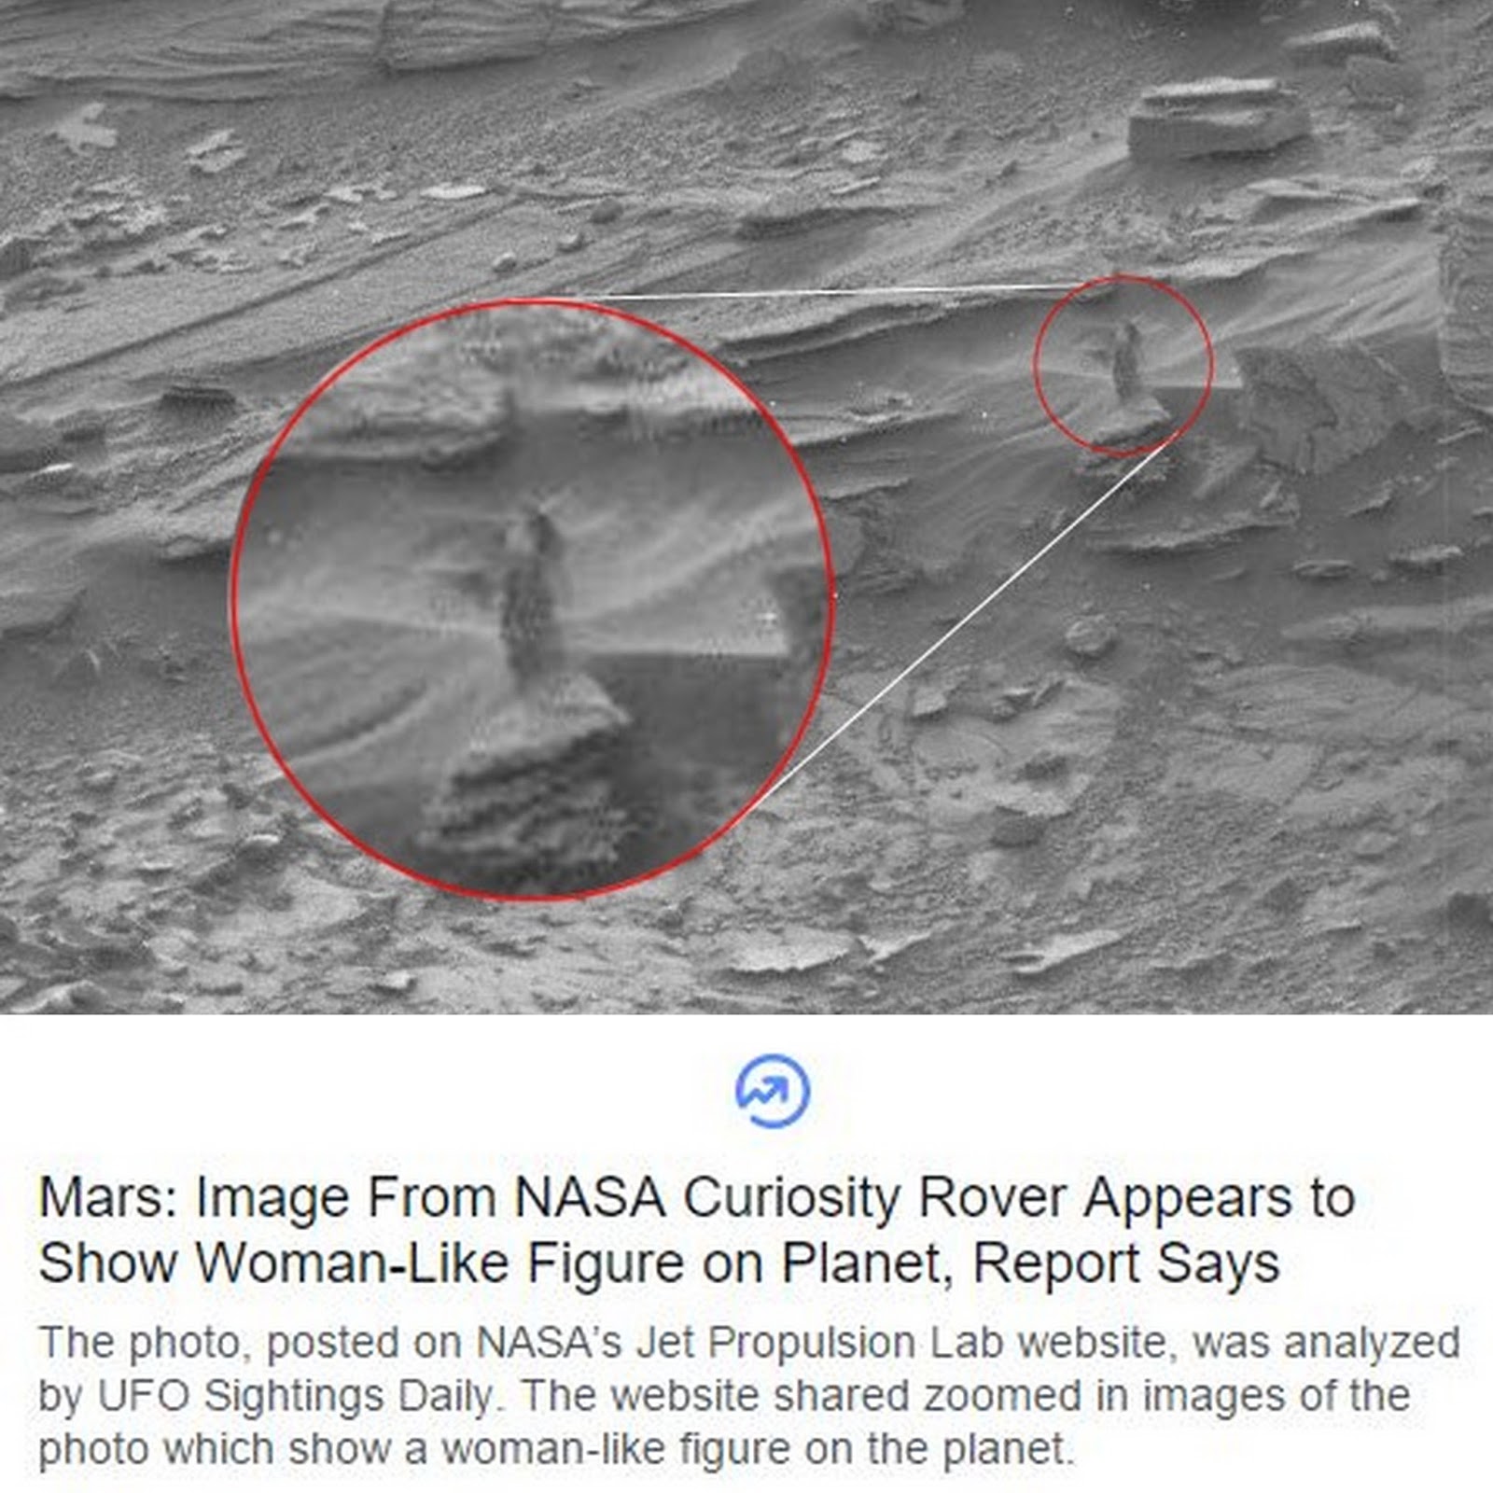Image resolution: width=1493 pixels, height=1493 pixels.
Task: Click the small red circle around the figure
Action: [x=1123, y=366]
